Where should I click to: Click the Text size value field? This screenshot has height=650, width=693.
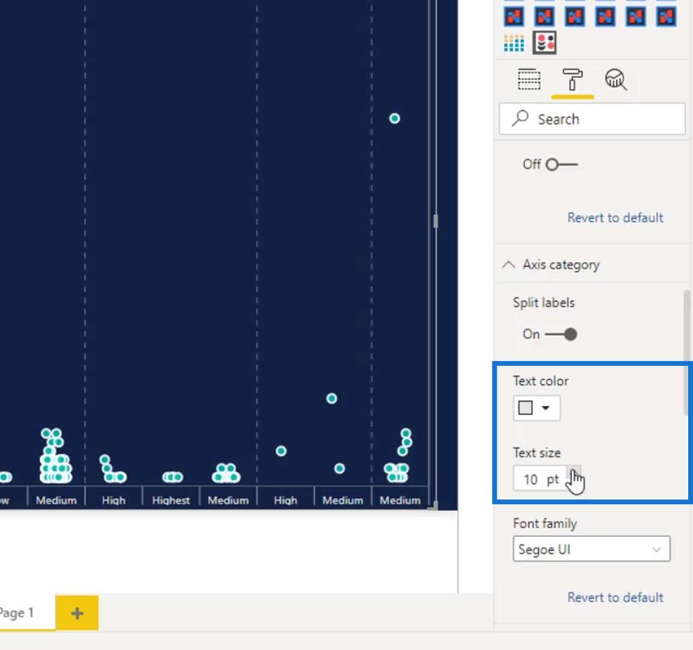(540, 479)
